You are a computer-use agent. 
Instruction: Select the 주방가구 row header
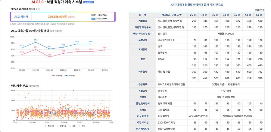tap(142, 84)
